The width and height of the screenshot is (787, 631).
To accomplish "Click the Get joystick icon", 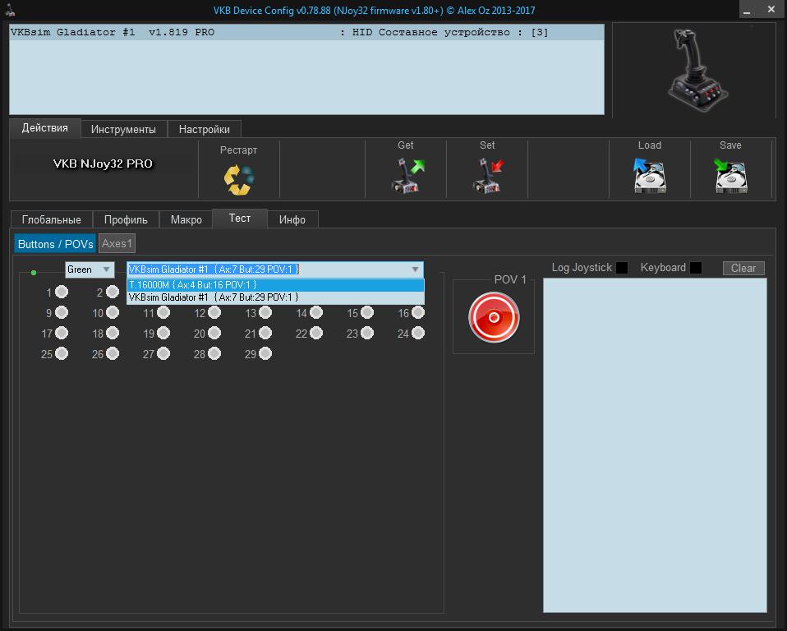I will click(x=407, y=176).
